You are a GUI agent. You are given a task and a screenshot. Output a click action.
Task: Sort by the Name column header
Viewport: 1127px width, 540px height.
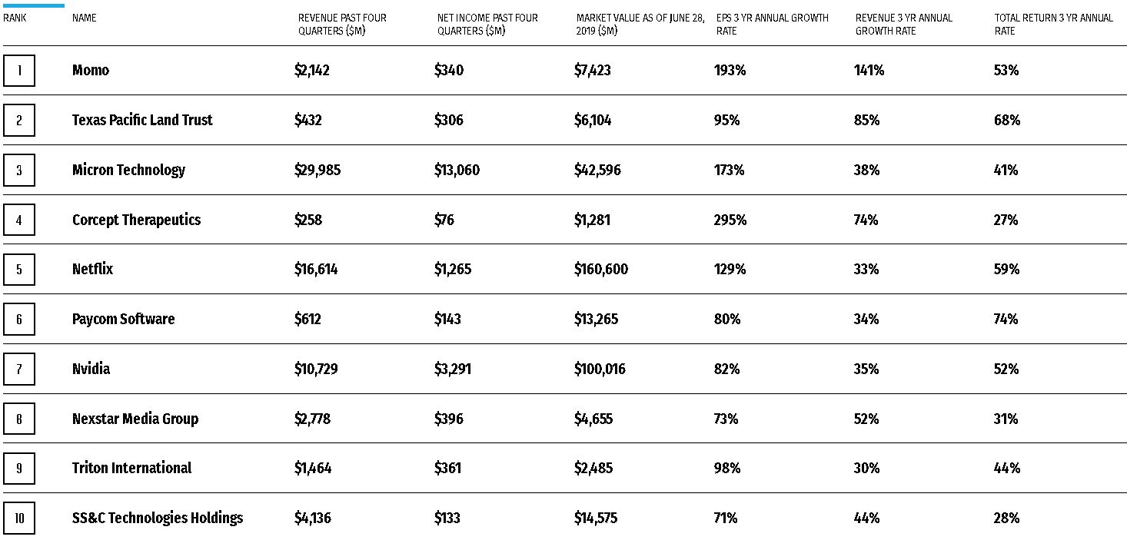coord(84,18)
